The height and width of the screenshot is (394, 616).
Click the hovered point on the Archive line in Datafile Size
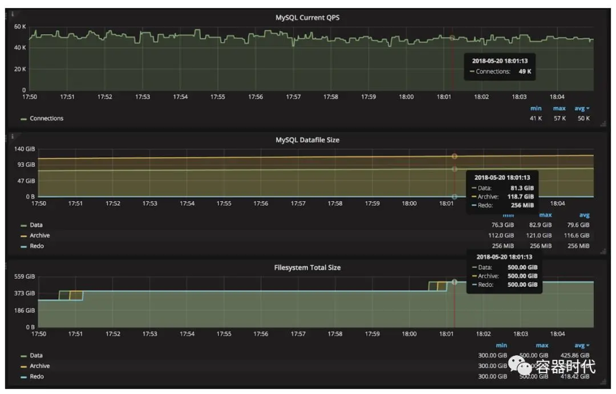(454, 157)
